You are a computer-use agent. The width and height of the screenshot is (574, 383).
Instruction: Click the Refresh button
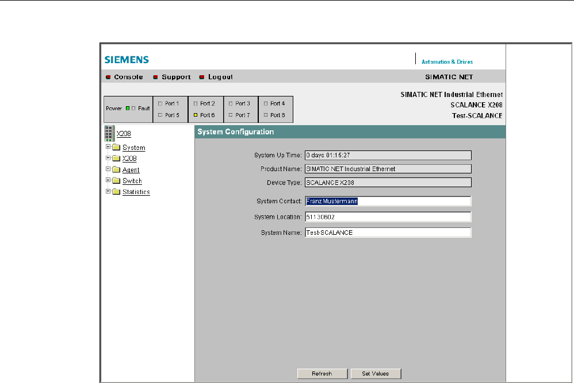(x=322, y=373)
